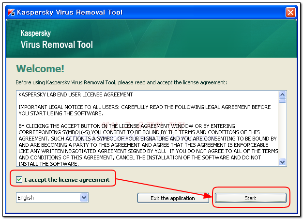Click the Welcome! heading
This screenshot has height=219, width=303.
[40, 68]
